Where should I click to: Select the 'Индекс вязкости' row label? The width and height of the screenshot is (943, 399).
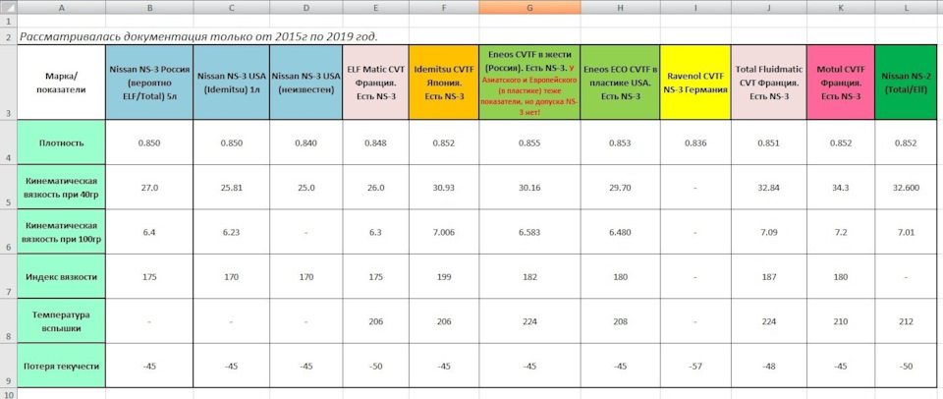click(x=61, y=276)
